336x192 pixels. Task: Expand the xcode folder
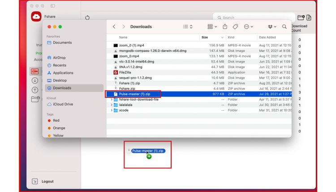(112, 110)
